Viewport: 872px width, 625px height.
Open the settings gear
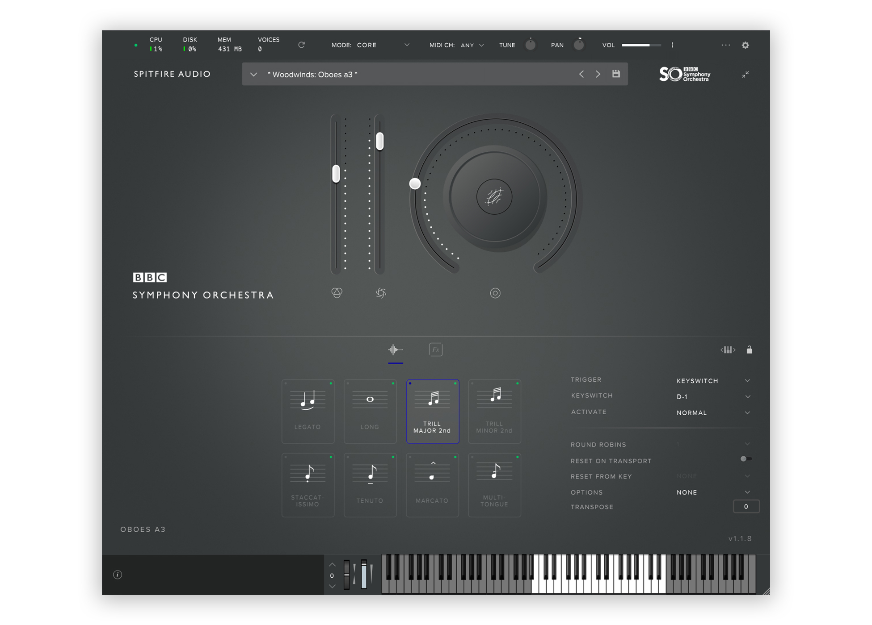point(745,45)
